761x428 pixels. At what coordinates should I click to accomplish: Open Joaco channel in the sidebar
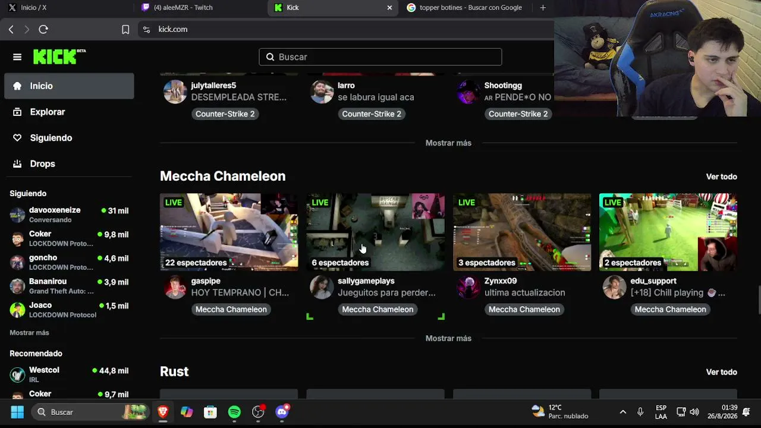(x=69, y=310)
